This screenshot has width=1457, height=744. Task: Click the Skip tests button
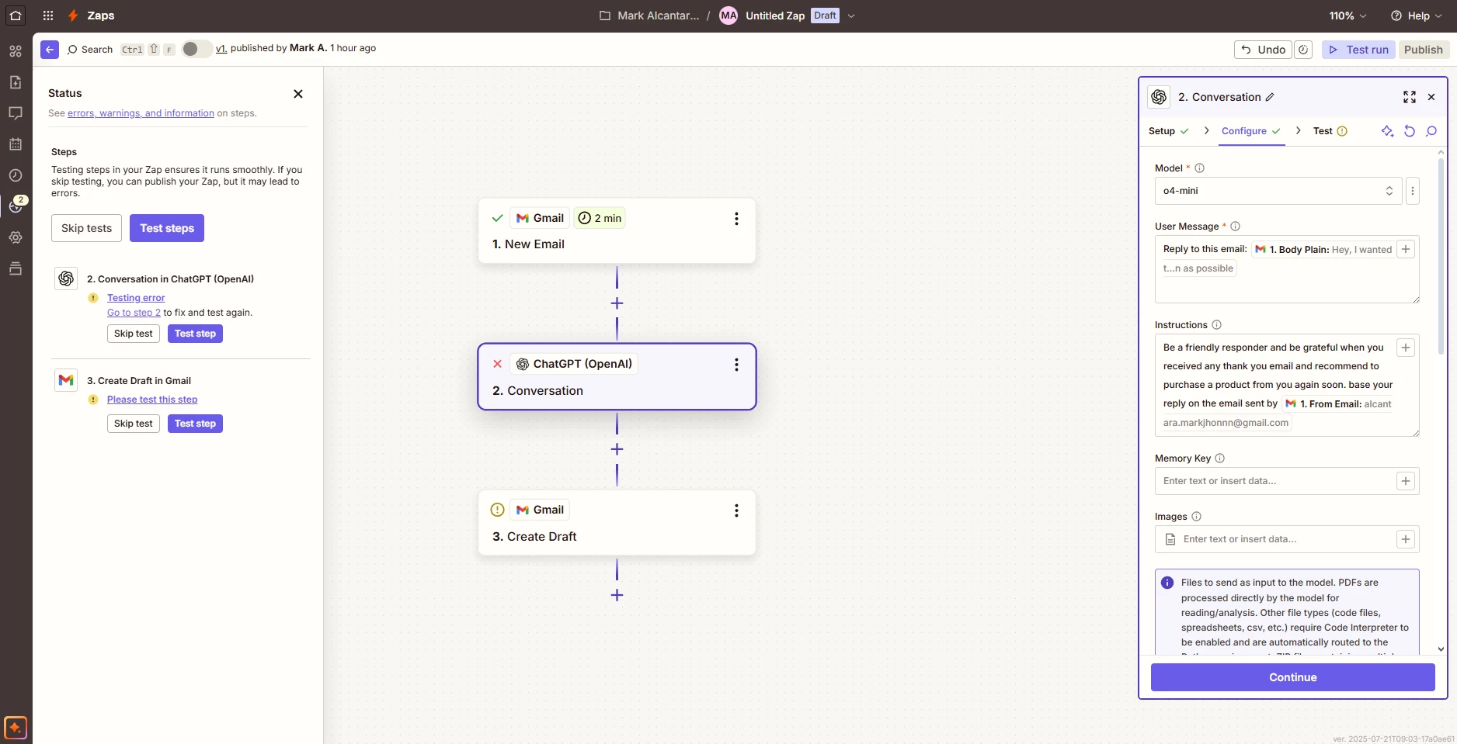click(87, 228)
